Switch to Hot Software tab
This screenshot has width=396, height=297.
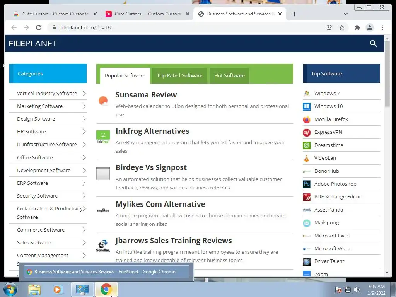229,75
